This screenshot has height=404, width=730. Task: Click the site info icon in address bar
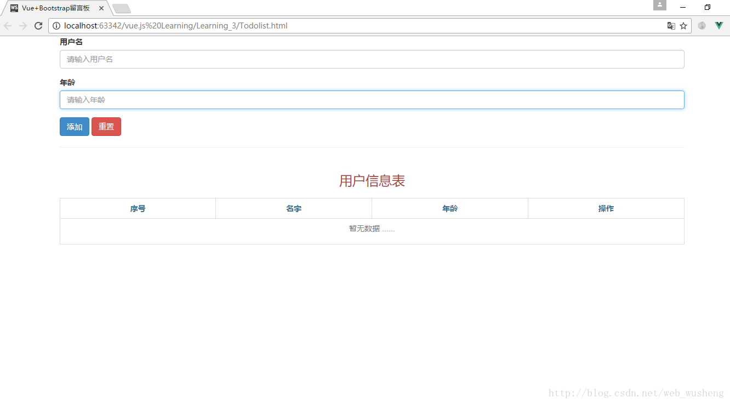click(56, 26)
